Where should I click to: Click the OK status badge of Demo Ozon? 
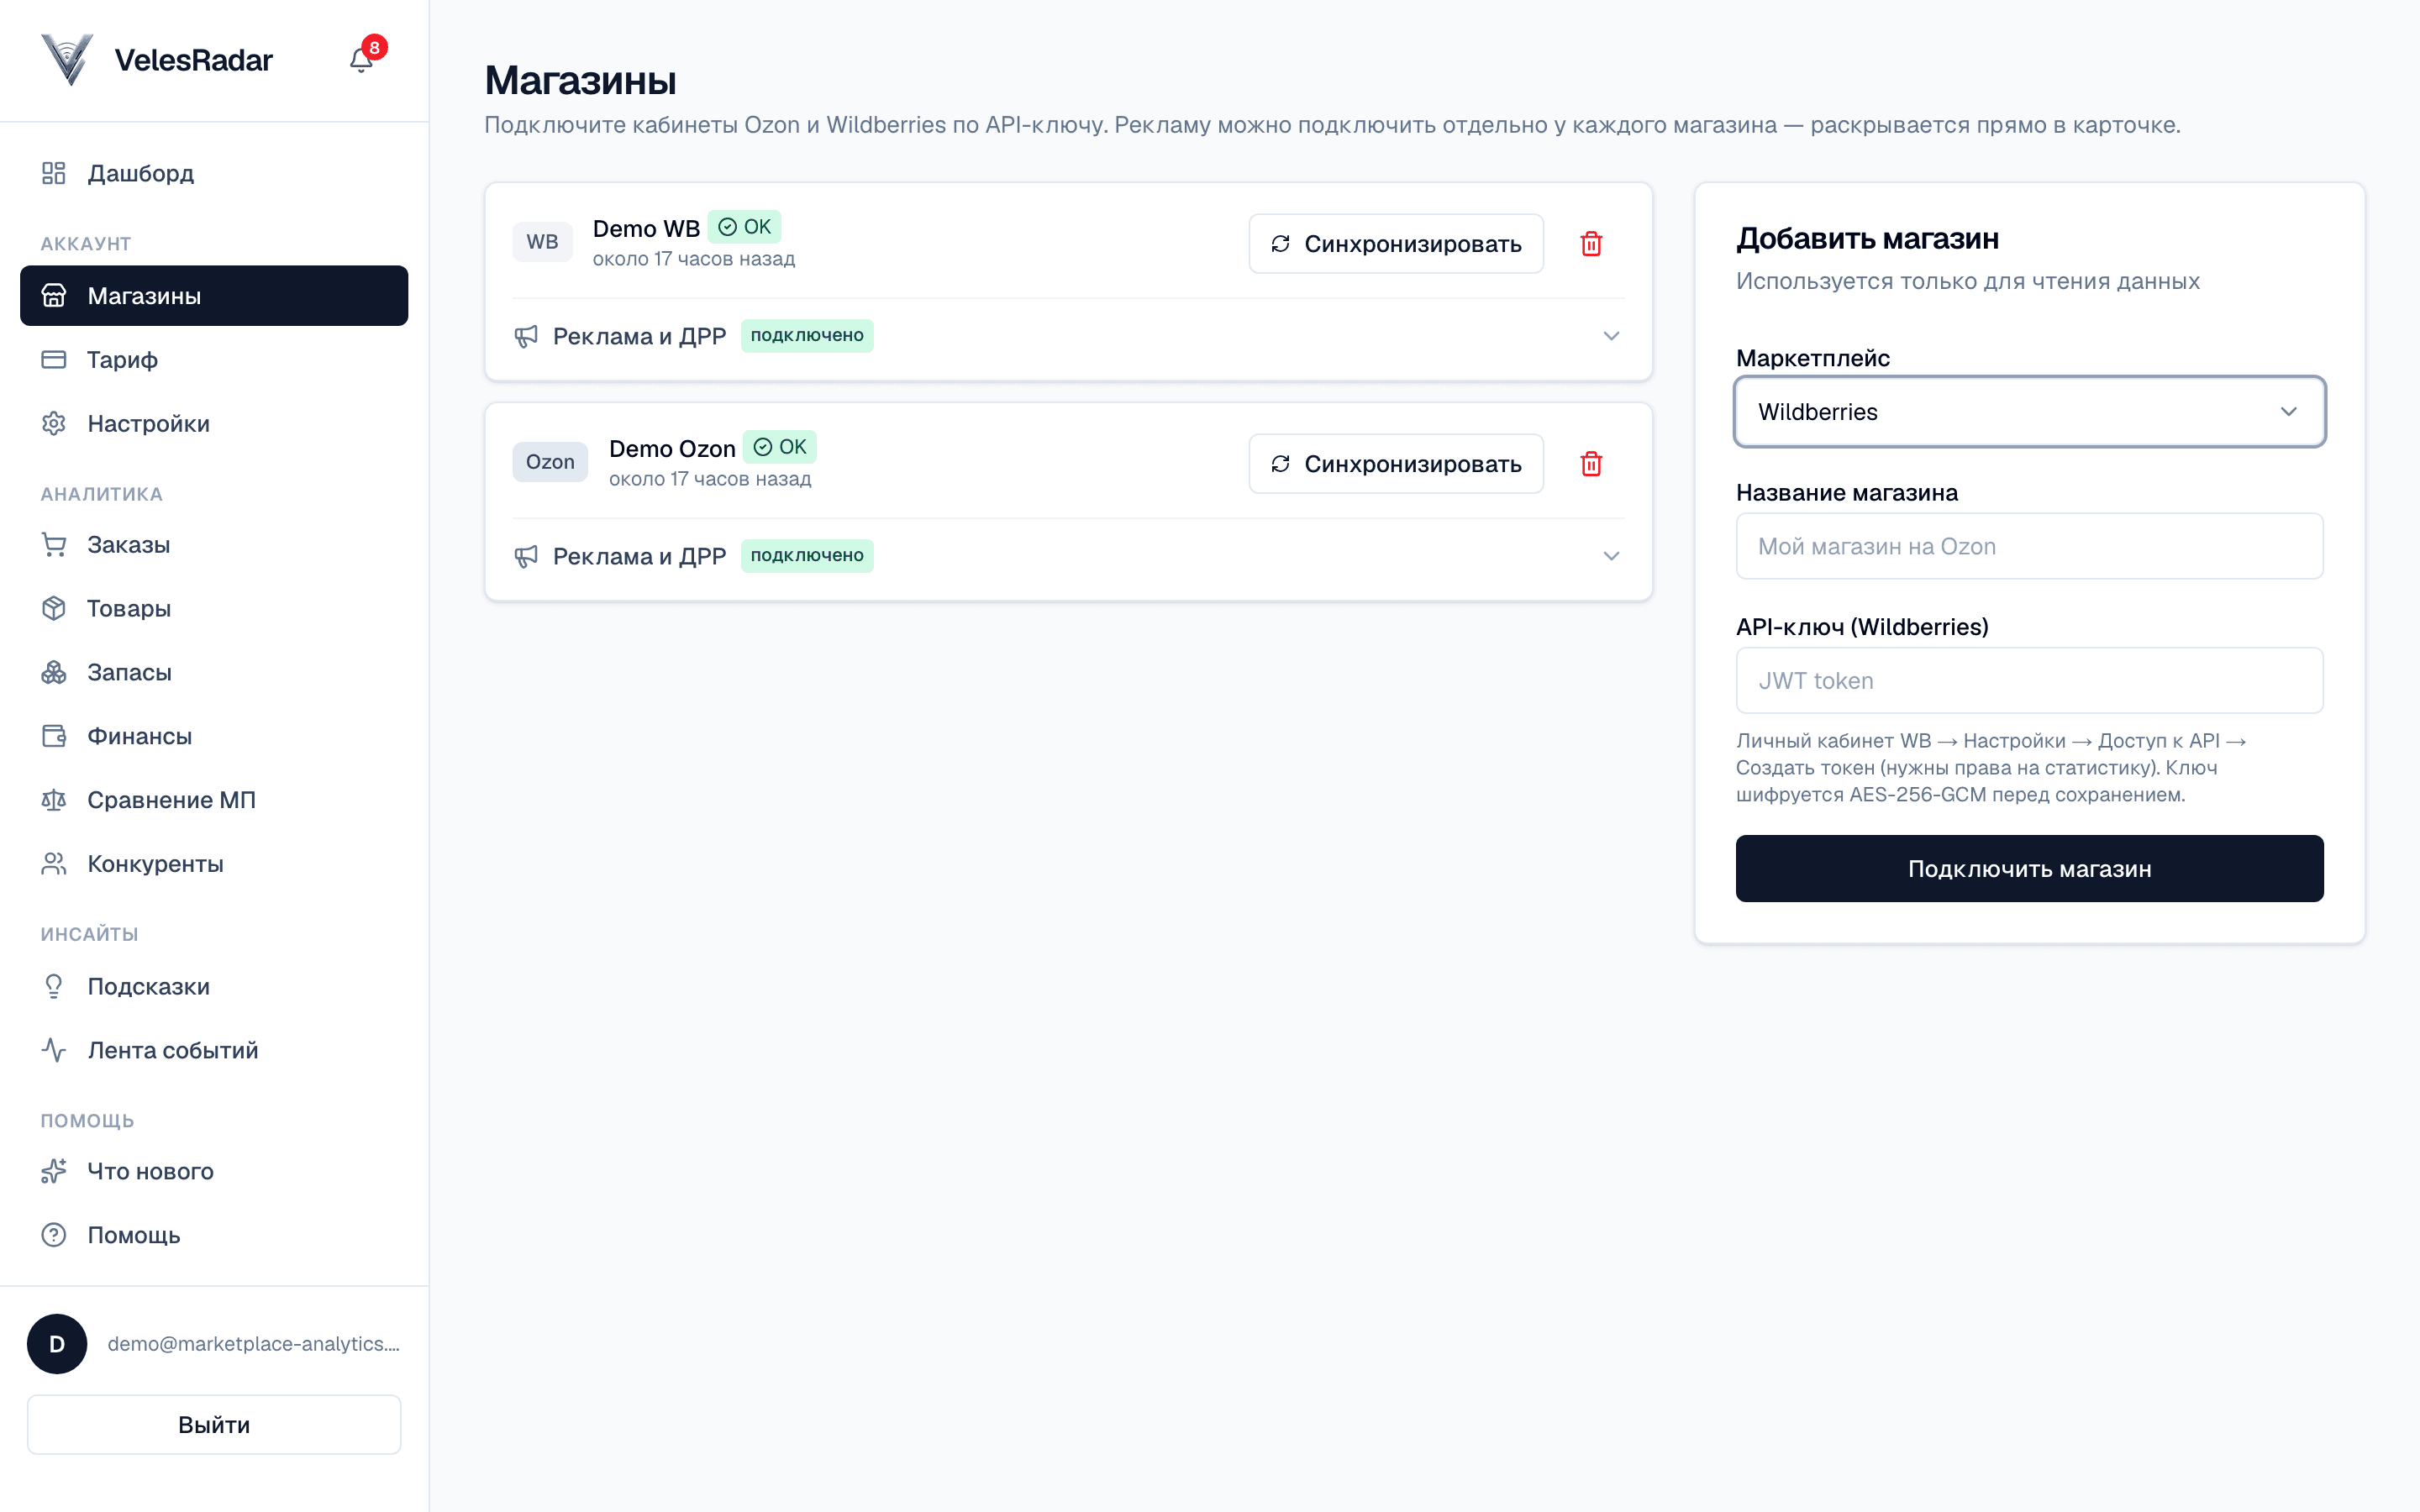(780, 447)
